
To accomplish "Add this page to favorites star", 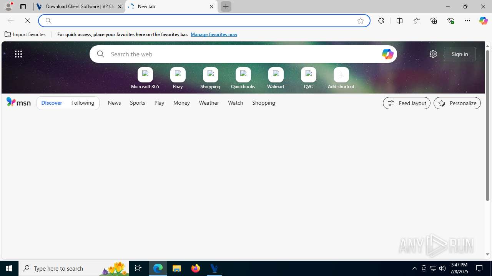I will click(x=361, y=21).
